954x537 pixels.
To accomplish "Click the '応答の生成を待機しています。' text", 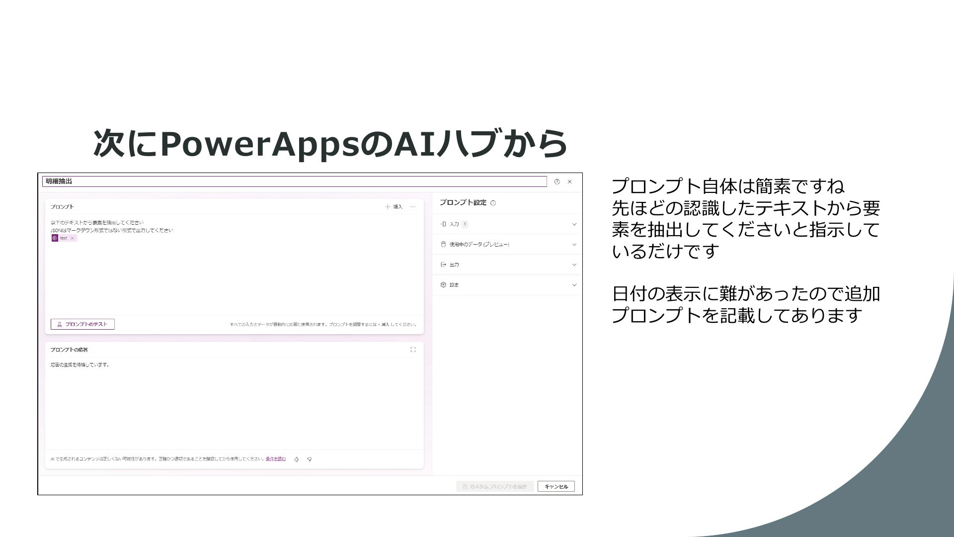I will [x=79, y=365].
